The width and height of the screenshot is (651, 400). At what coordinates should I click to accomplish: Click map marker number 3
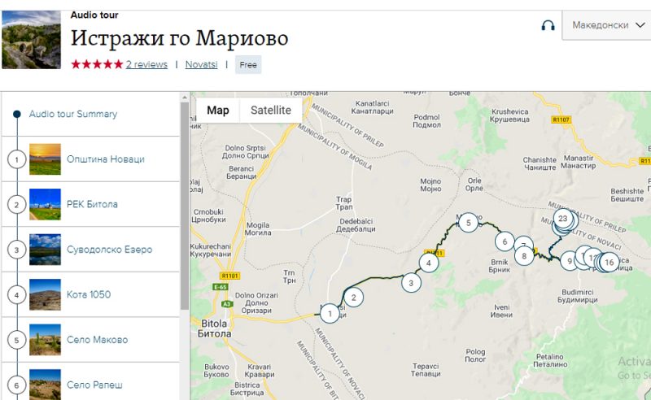tap(412, 283)
